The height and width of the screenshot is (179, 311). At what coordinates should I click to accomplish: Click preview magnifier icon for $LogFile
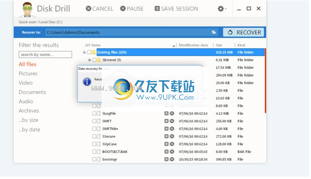(172, 113)
